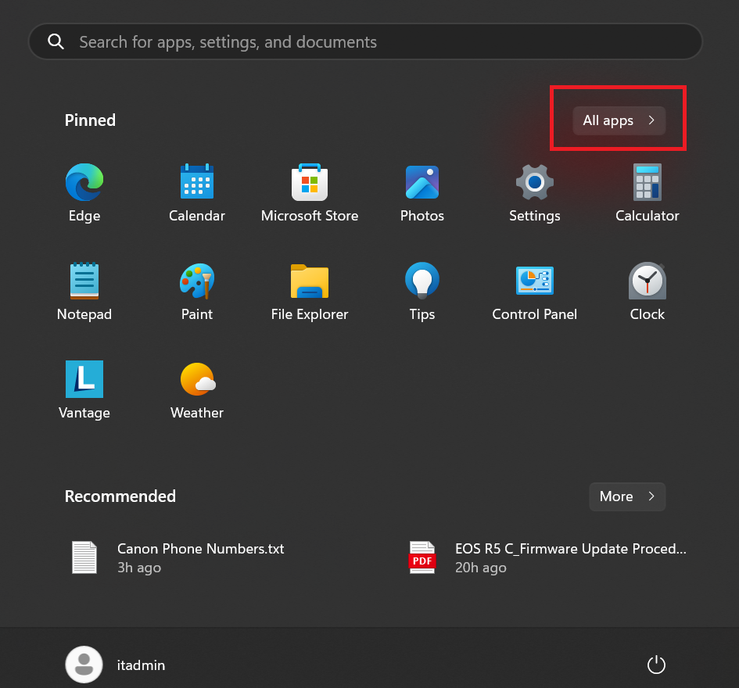Launch the Photos app

point(422,192)
